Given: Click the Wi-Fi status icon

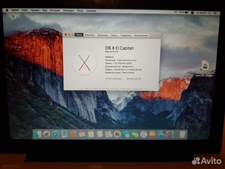Looking at the screenshot, I should [x=176, y=12].
